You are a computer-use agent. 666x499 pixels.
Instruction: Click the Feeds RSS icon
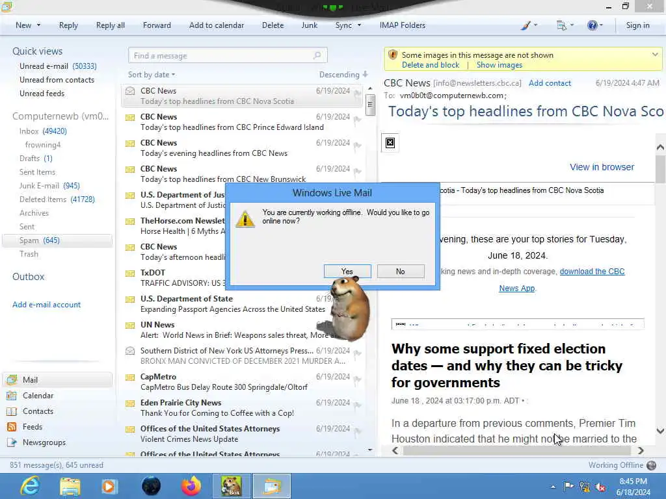[12, 427]
